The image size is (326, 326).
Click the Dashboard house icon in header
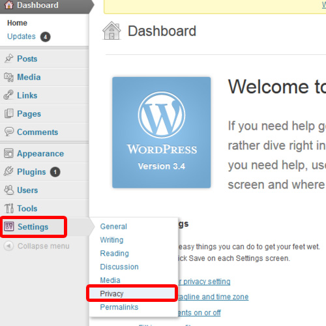click(111, 31)
